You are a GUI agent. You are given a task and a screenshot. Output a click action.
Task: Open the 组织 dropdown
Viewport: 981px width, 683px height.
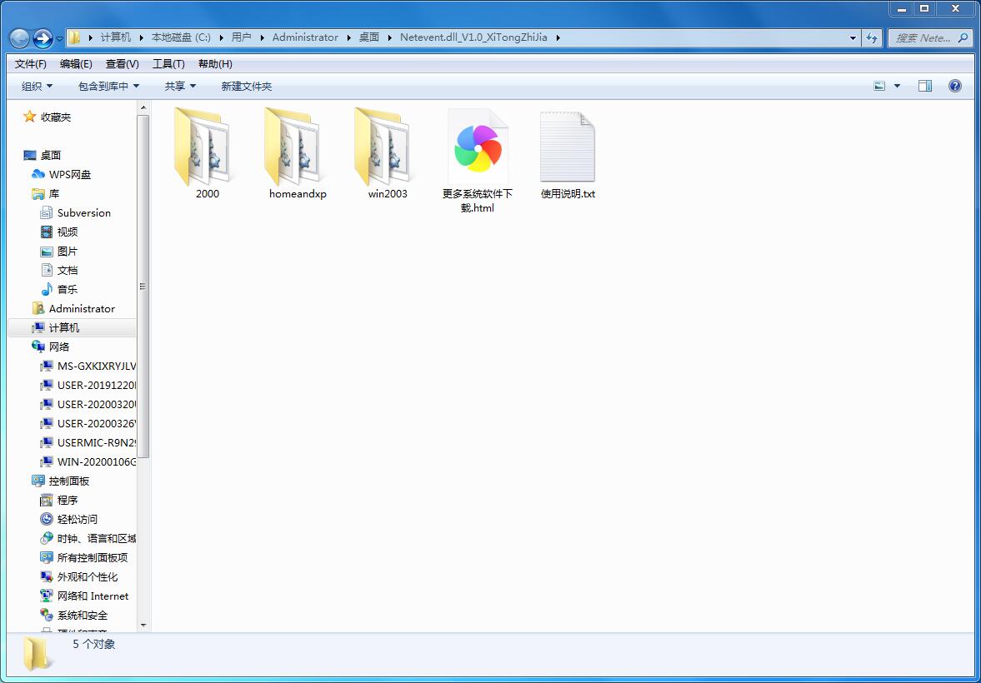coord(37,87)
